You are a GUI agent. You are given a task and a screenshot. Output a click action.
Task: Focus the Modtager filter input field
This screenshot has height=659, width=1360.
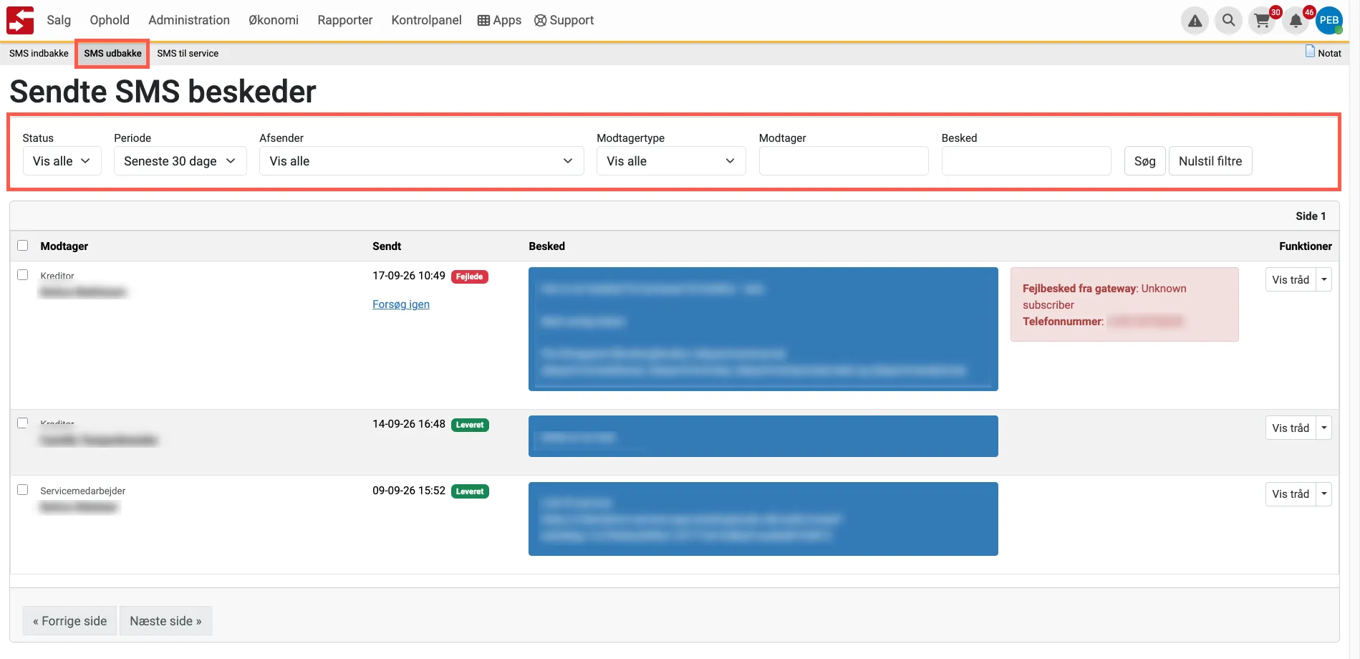844,161
